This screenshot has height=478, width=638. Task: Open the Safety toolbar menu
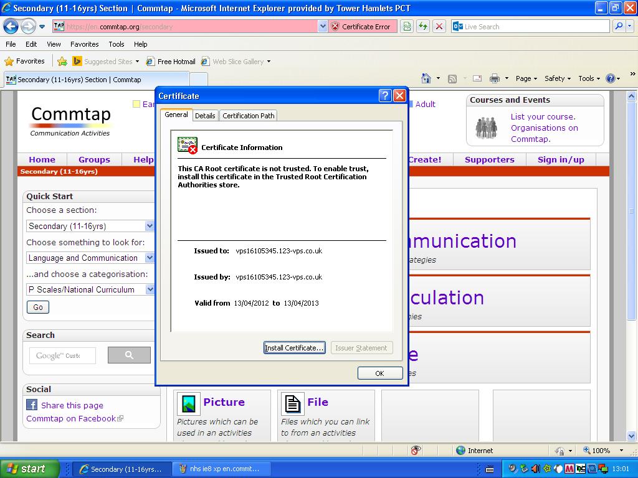click(558, 78)
